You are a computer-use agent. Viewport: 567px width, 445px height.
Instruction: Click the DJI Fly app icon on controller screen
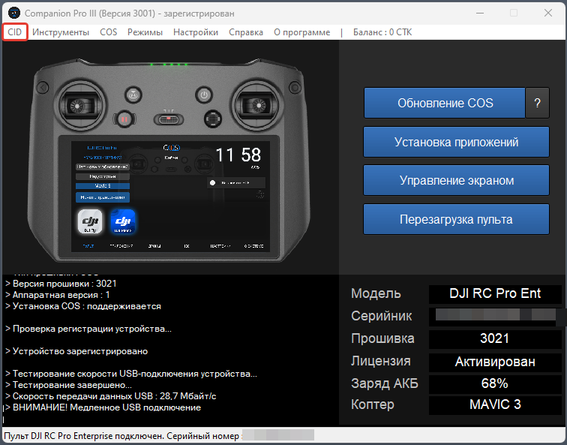[x=90, y=221]
